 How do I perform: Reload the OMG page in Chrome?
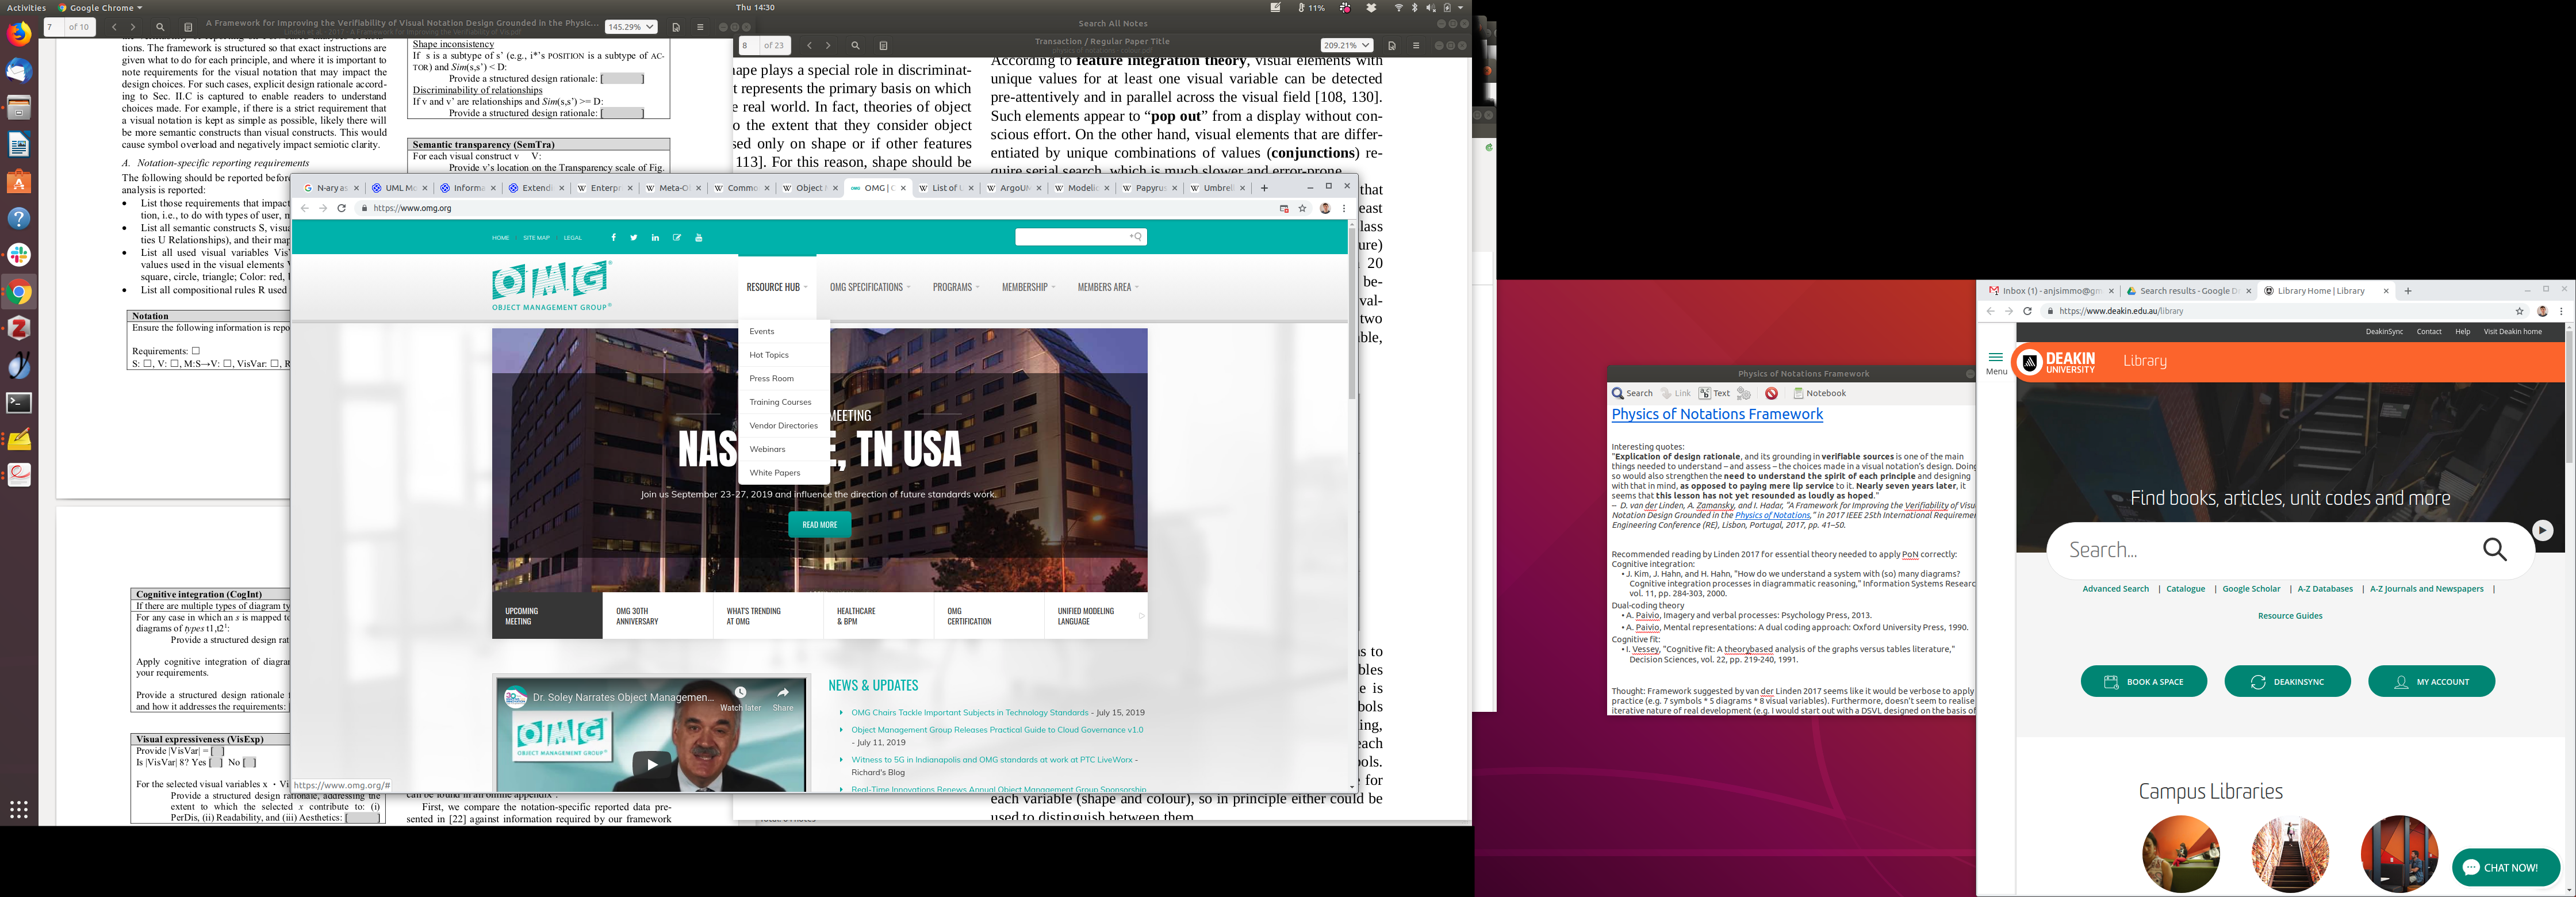point(341,208)
